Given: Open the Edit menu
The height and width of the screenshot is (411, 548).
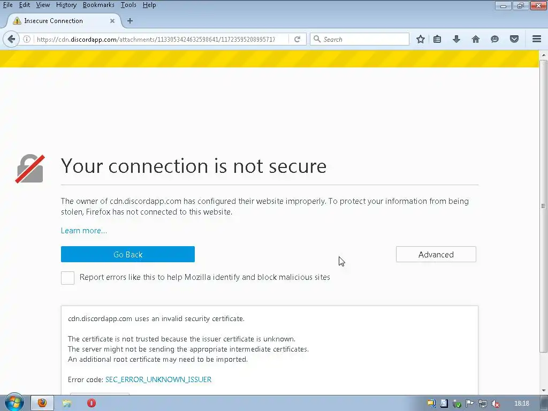Looking at the screenshot, I should click(x=25, y=5).
